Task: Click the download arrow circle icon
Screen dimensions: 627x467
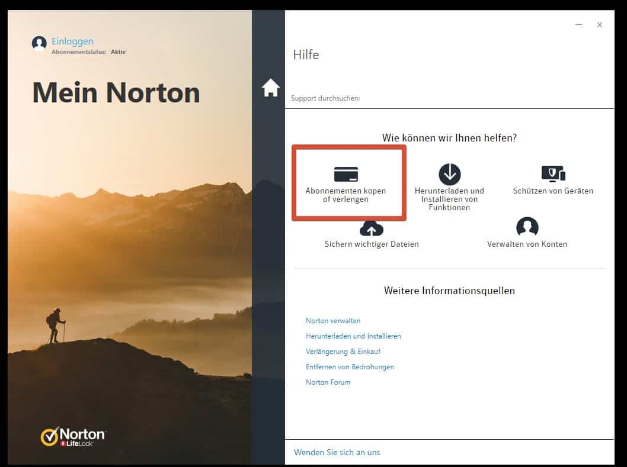Action: point(449,174)
